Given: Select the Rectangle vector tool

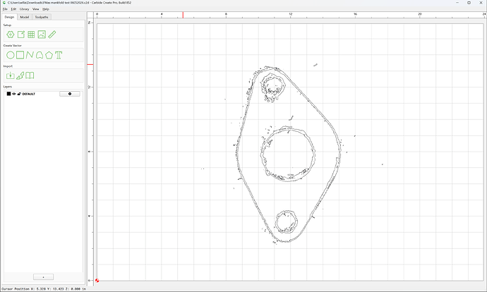Looking at the screenshot, I should 20,55.
